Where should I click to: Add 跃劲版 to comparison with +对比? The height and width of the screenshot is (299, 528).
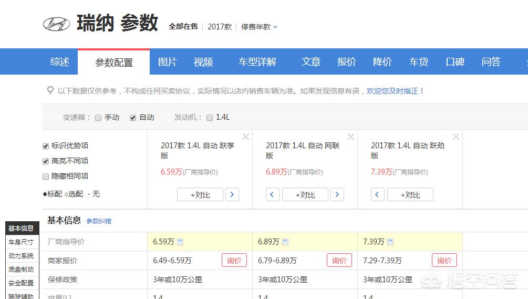pyautogui.click(x=410, y=194)
